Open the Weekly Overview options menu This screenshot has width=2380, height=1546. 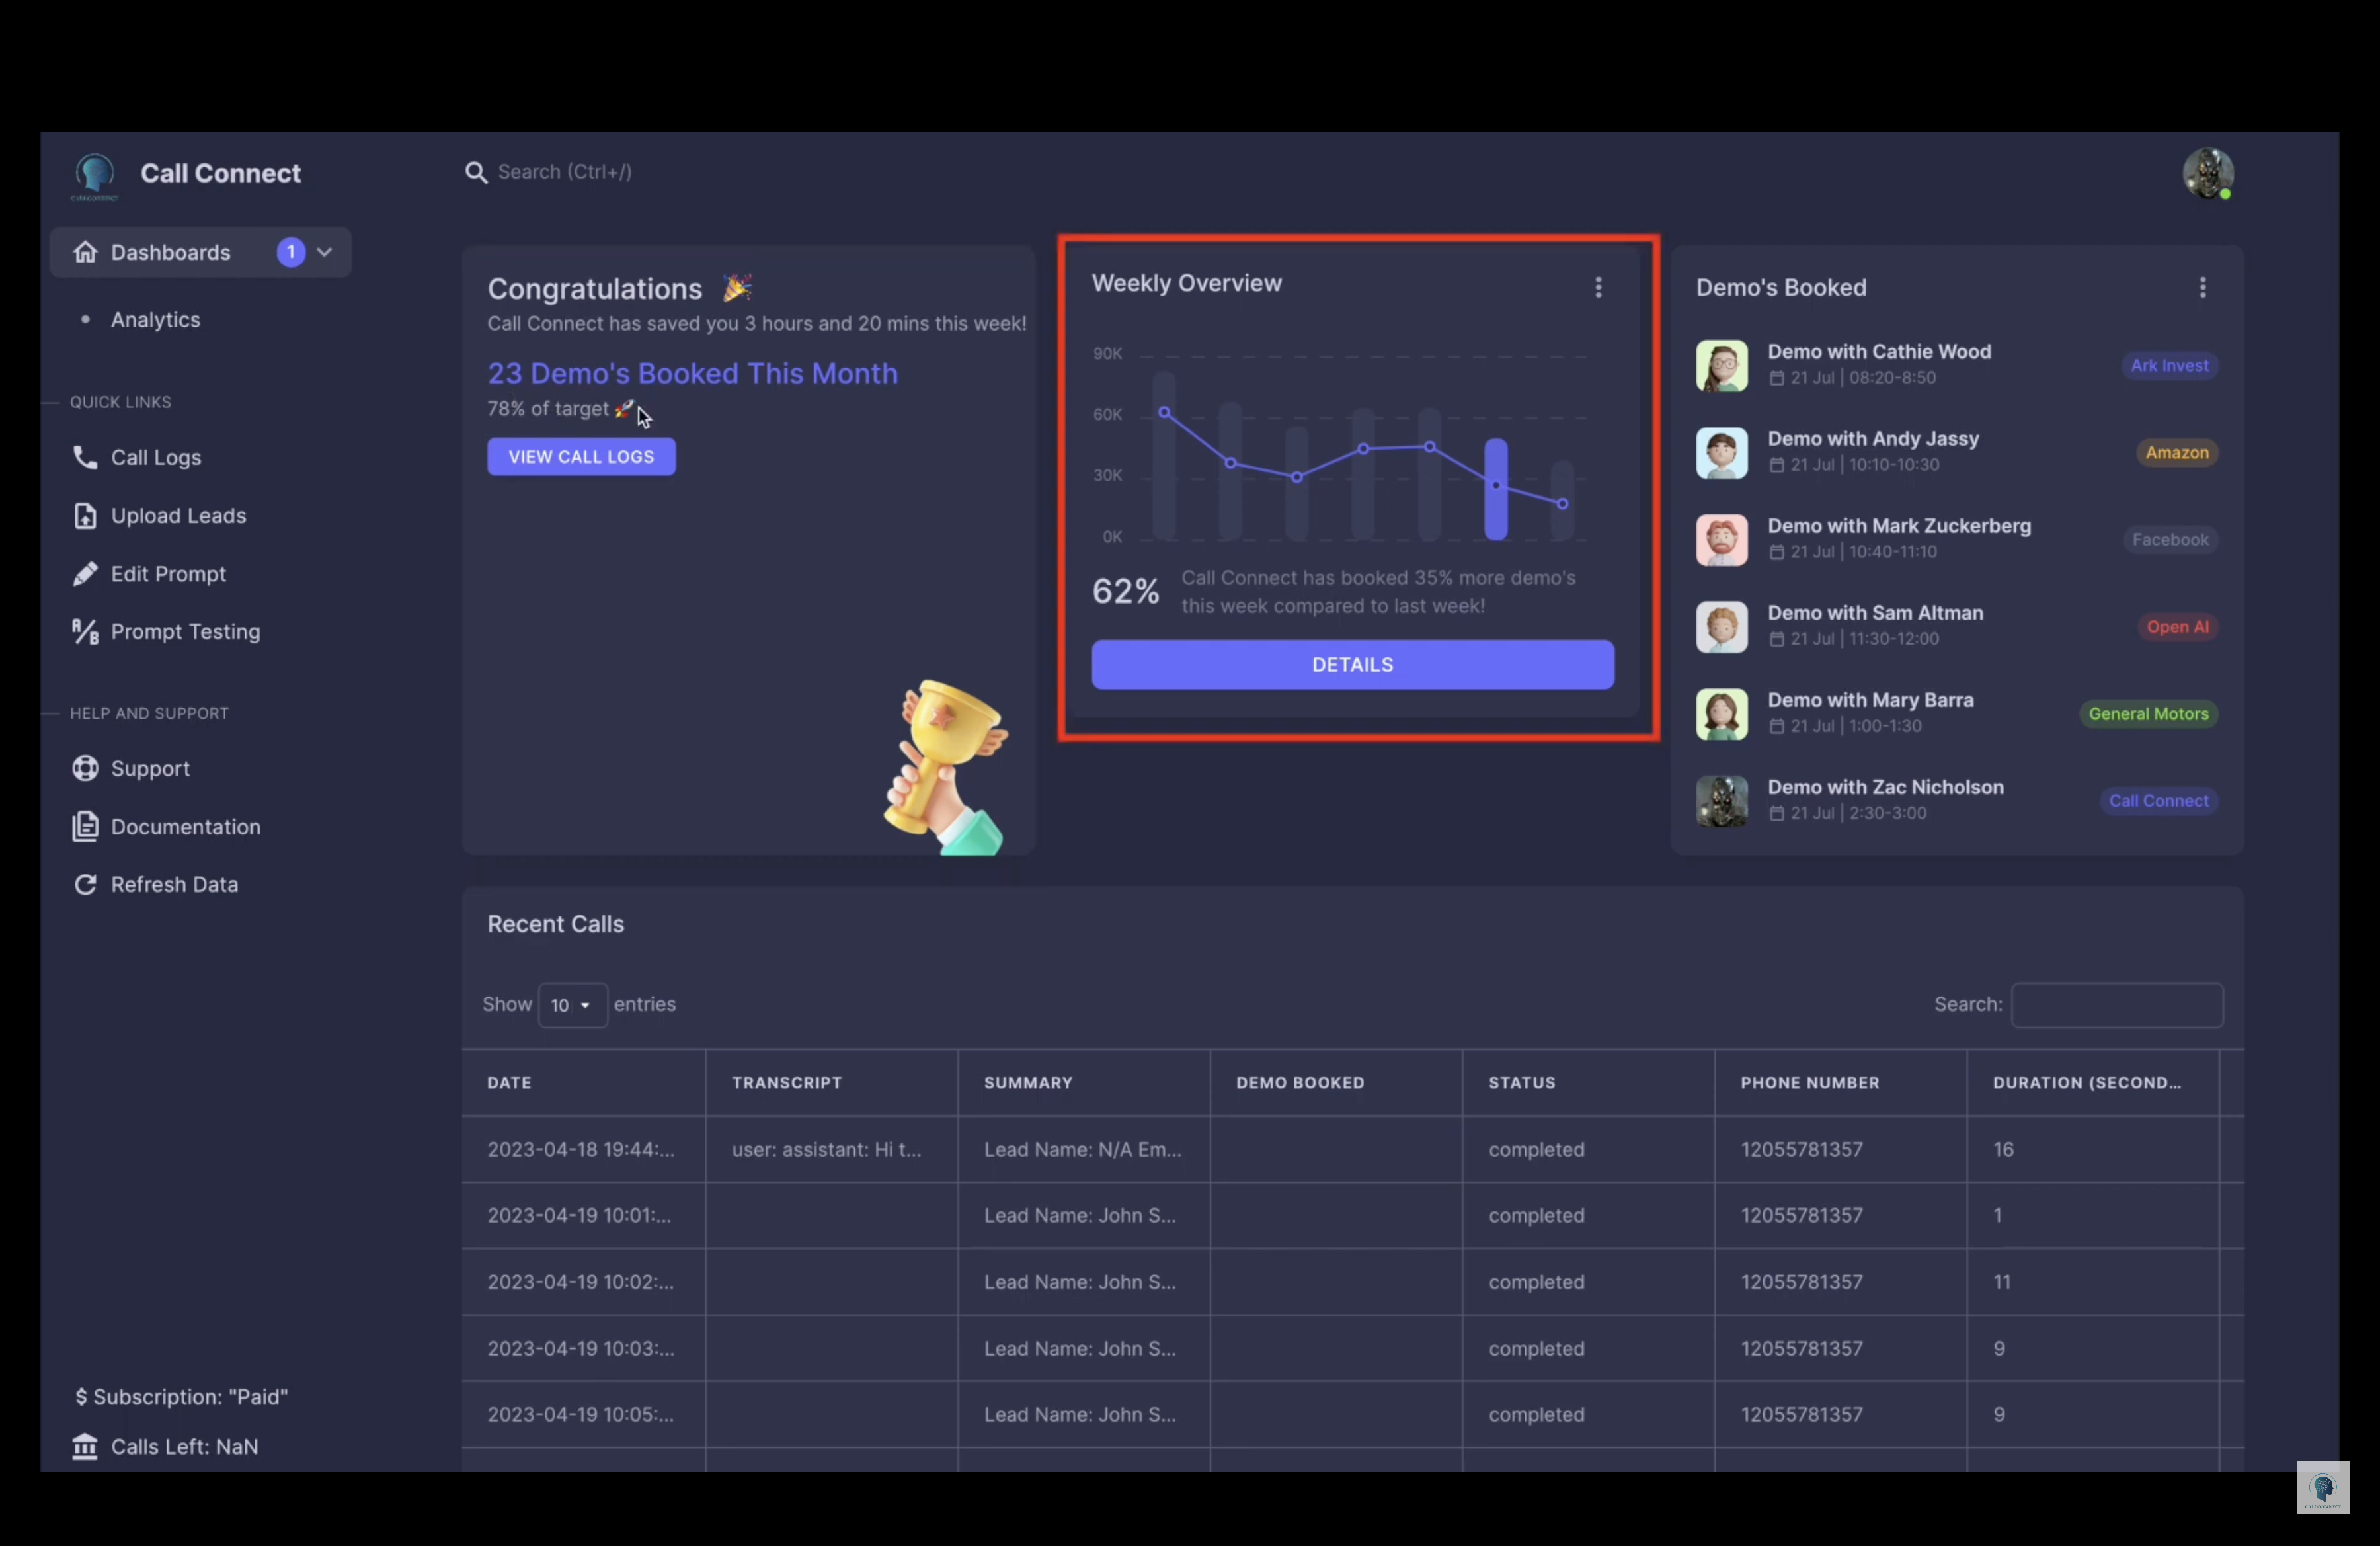click(1599, 287)
